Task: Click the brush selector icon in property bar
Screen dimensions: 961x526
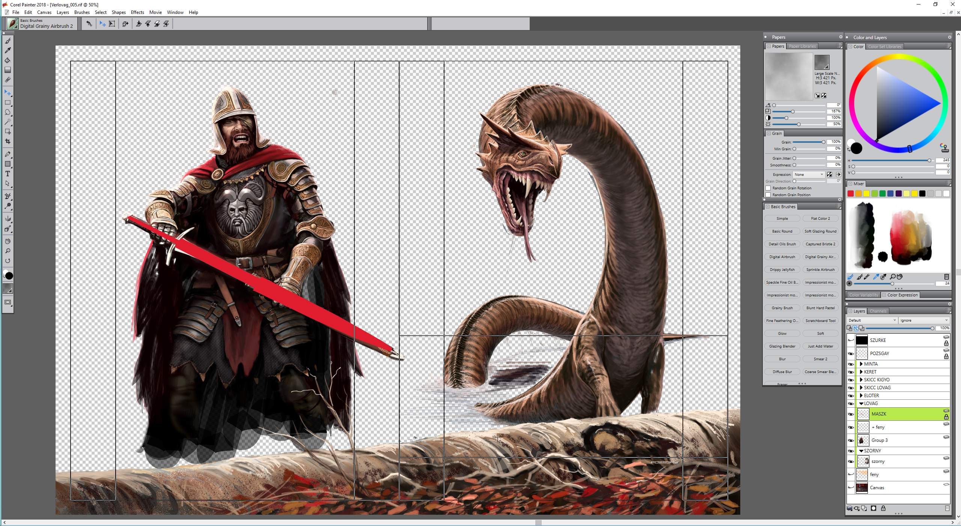Action: pos(13,24)
